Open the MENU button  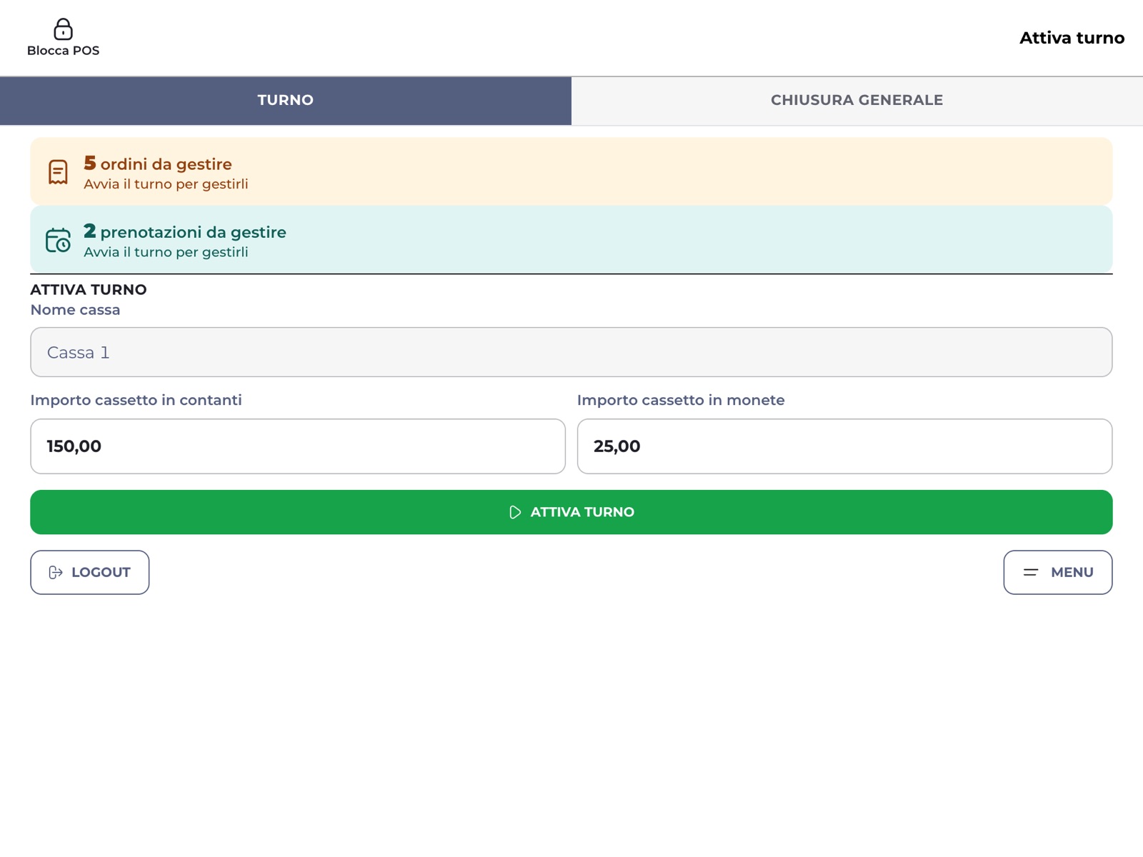(1058, 572)
